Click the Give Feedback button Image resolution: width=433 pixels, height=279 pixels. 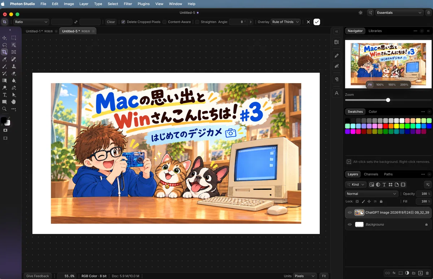[x=38, y=276]
